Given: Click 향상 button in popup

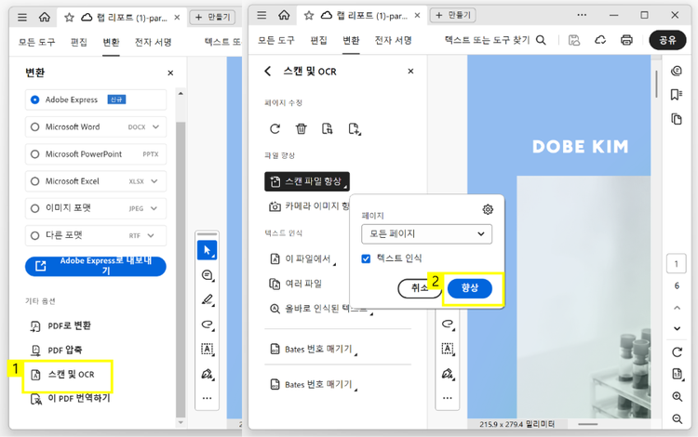Looking at the screenshot, I should (x=470, y=288).
